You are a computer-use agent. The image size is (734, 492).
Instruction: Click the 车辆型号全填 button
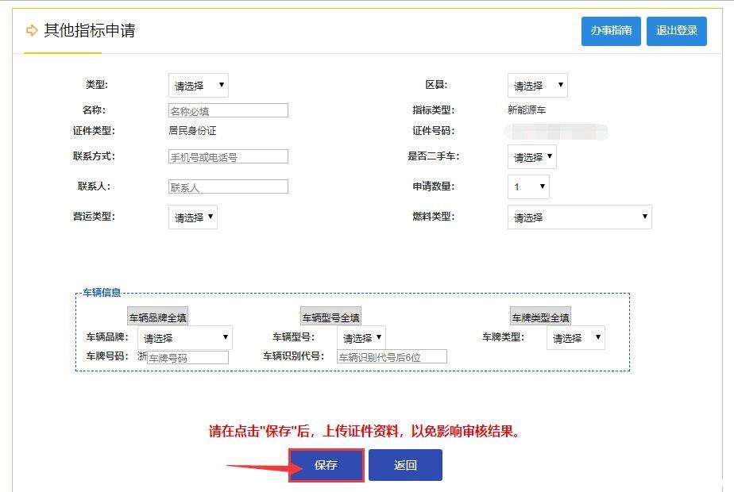(x=330, y=317)
